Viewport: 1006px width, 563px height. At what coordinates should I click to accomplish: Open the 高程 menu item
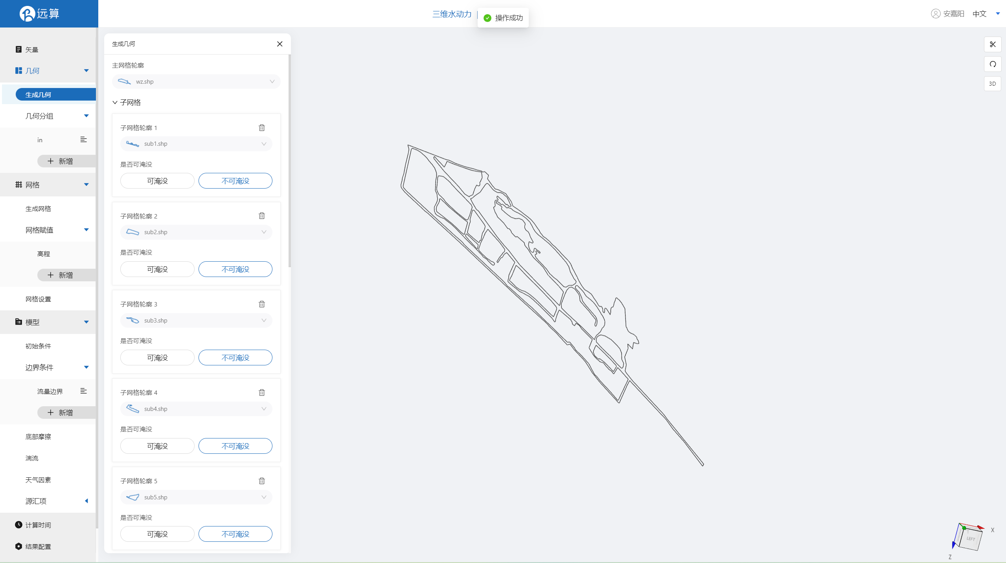click(x=44, y=254)
